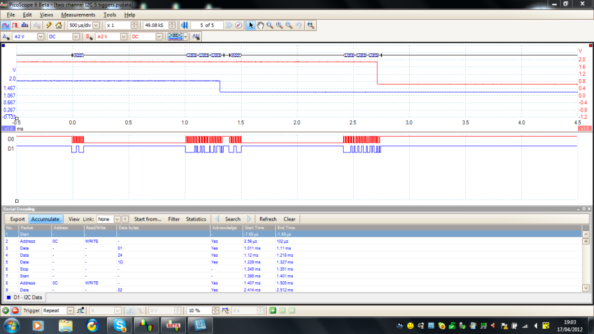
Task: Click the Statistics button
Action: 196,219
